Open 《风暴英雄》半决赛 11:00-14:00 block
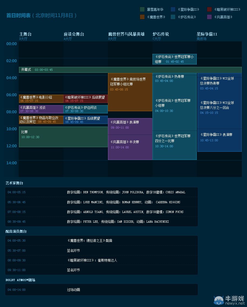 coord(130,147)
